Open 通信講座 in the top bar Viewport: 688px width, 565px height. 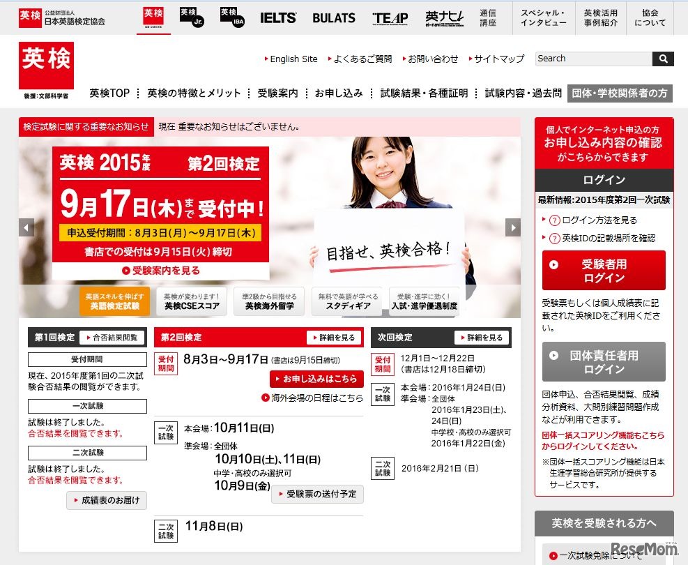(488, 18)
